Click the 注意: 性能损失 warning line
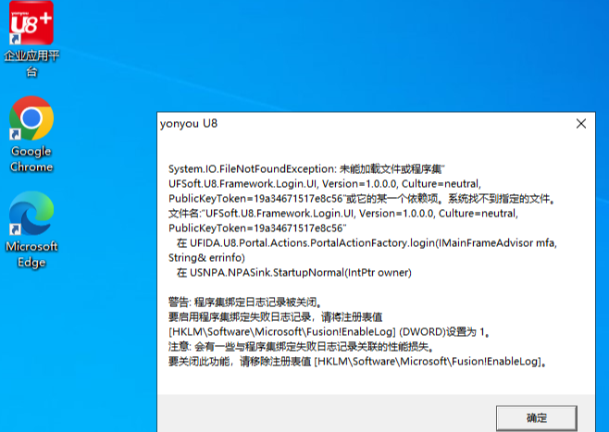 302,346
